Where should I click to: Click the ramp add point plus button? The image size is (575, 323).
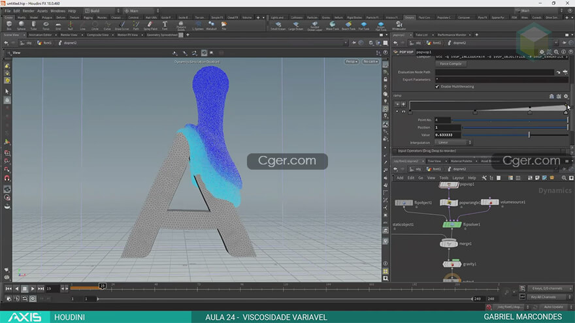pos(403,104)
